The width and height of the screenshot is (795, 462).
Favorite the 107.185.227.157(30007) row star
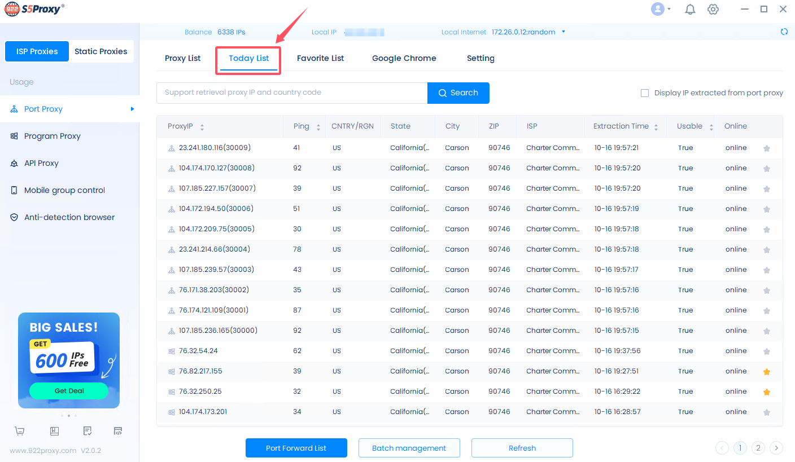point(766,189)
